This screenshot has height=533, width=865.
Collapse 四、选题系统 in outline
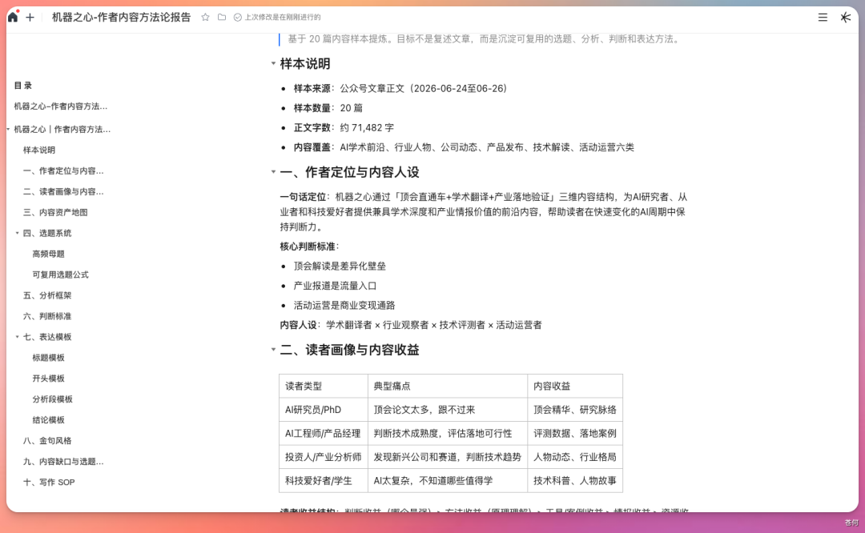point(17,233)
